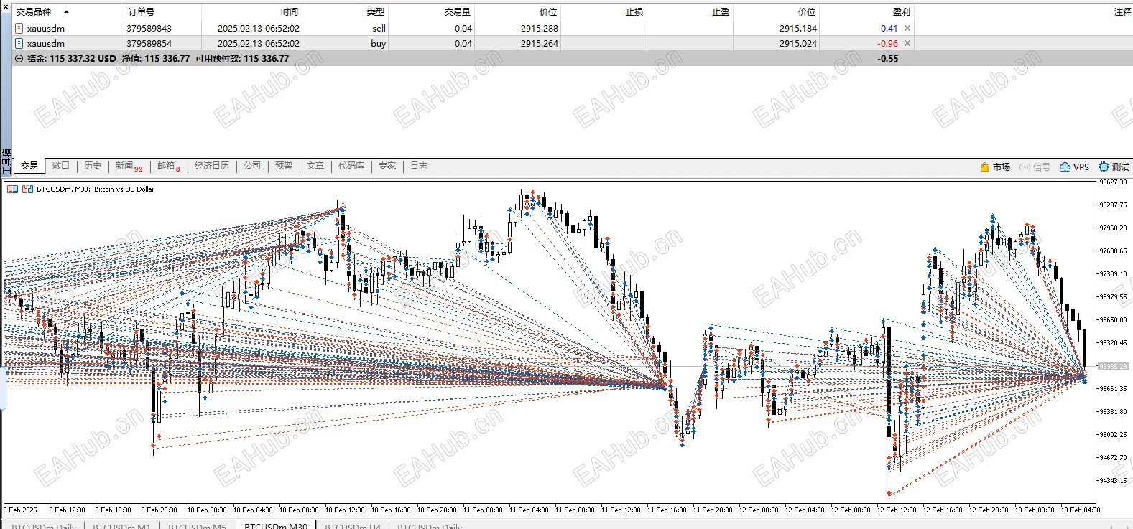Click the buy type cell
Viewport: 1133px width, 529px height.
(x=378, y=43)
